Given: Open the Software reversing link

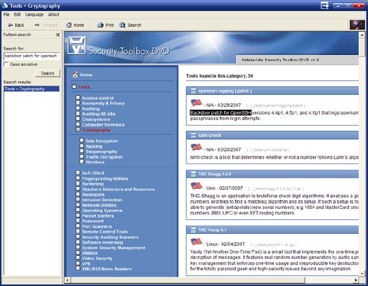Looking at the screenshot, I should click(102, 243).
